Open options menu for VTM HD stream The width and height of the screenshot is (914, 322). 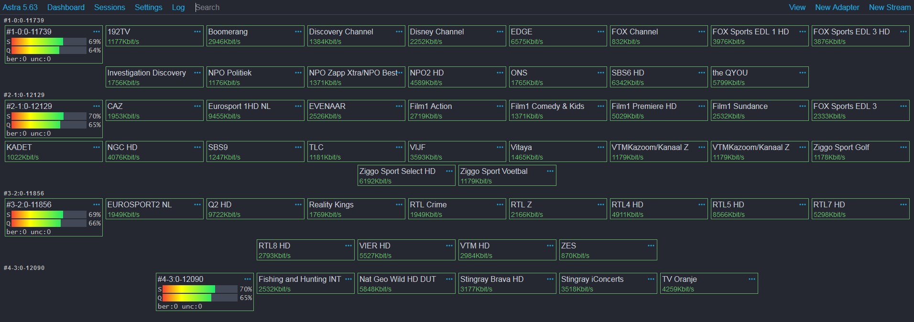coord(550,246)
